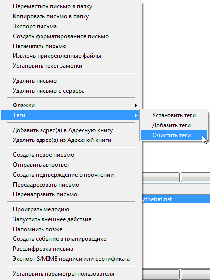
Task: Click 'Очистить теги' highlighted item
Action: (x=173, y=135)
